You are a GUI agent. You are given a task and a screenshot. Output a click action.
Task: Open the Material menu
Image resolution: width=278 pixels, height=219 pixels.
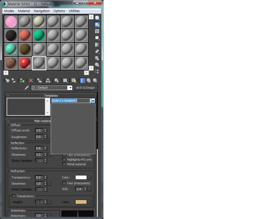(24, 11)
